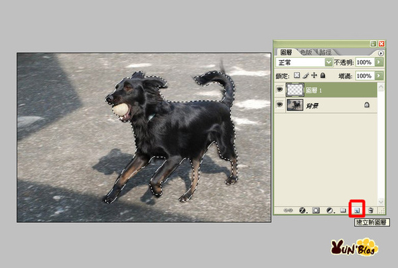Screen dimensions: 398x268
Task: Click the 背景 layer name
Action: 312,106
